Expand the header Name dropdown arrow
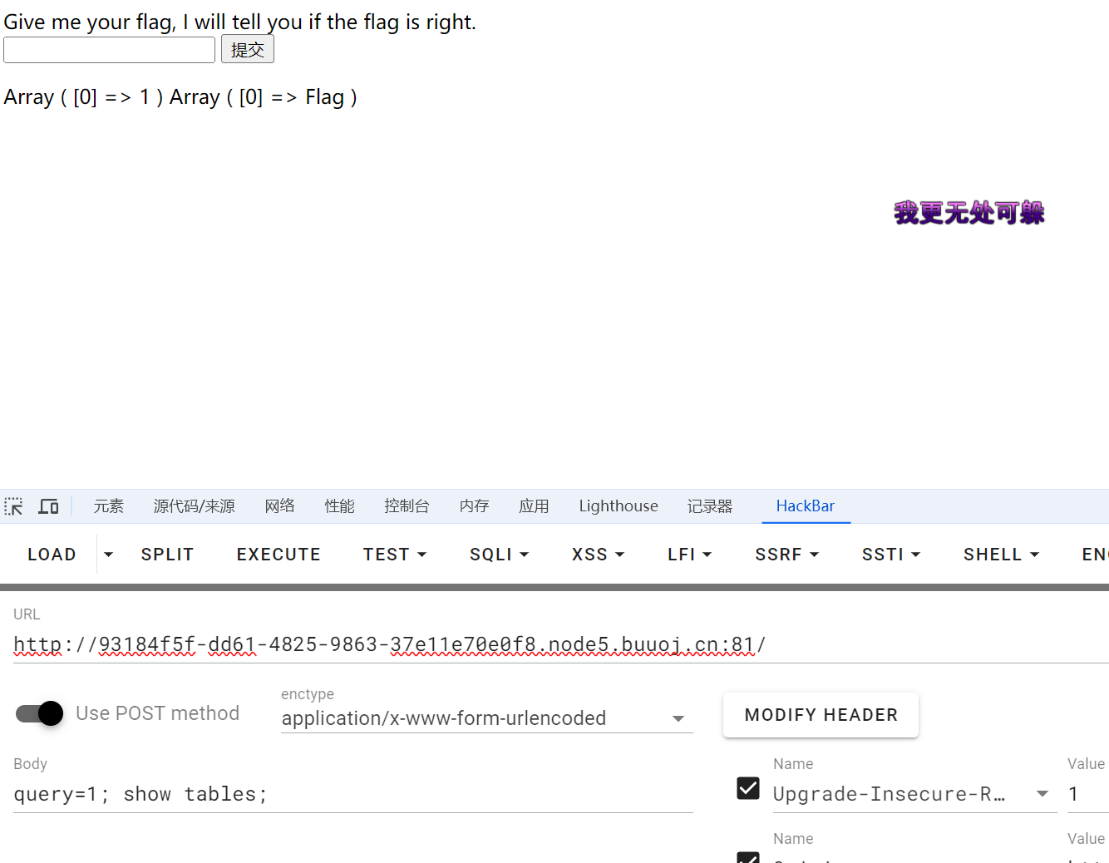 coord(1042,794)
